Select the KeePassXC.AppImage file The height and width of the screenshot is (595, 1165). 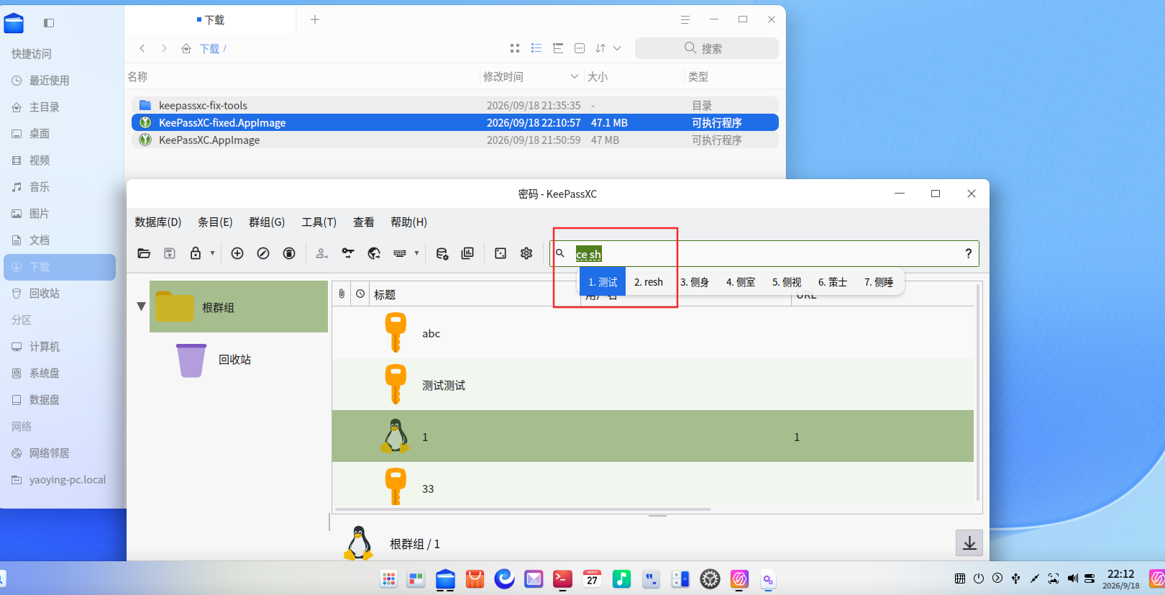tap(454, 140)
